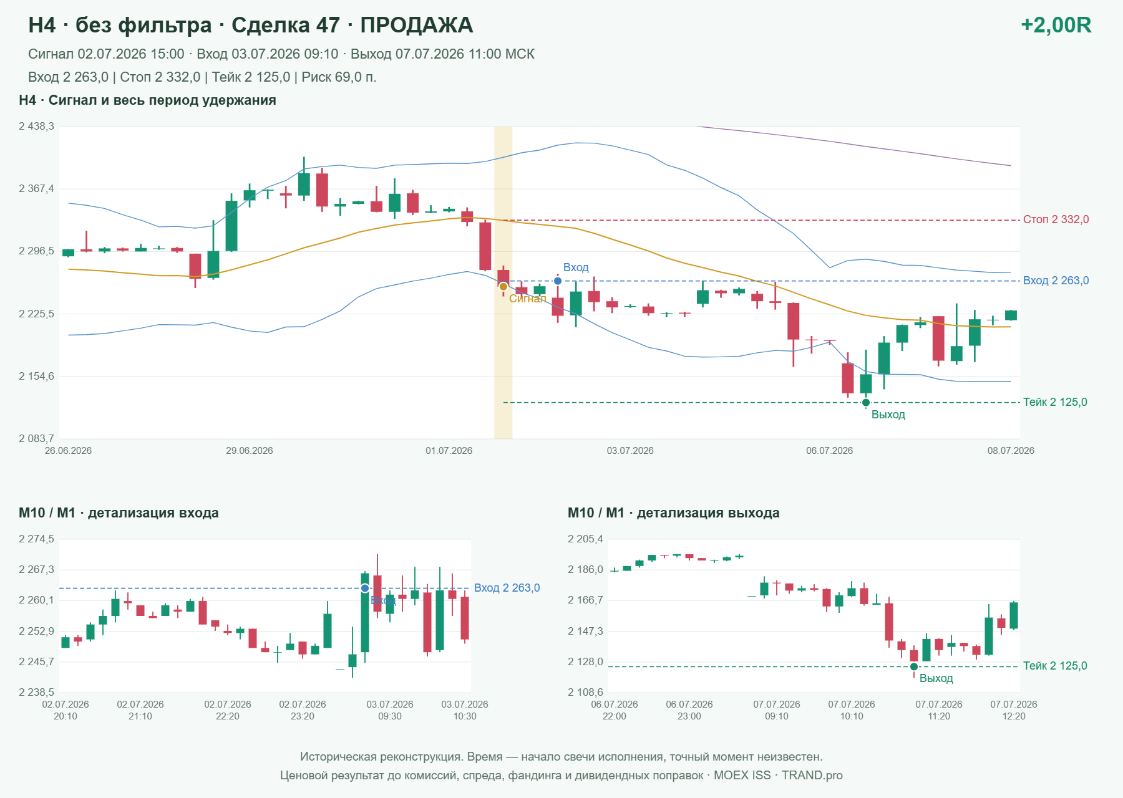Select the 'Стоп 2 332,0' level label
Image resolution: width=1123 pixels, height=798 pixels.
1056,219
